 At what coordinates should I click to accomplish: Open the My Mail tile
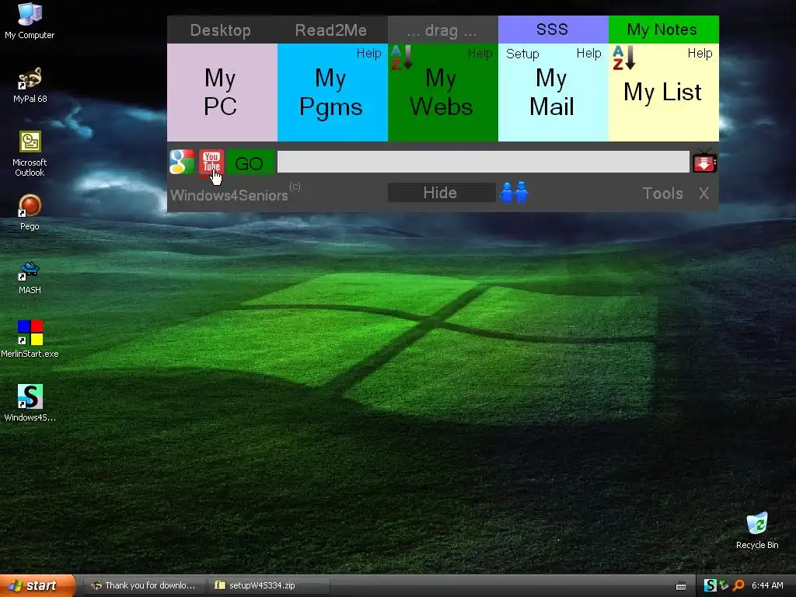click(x=553, y=93)
